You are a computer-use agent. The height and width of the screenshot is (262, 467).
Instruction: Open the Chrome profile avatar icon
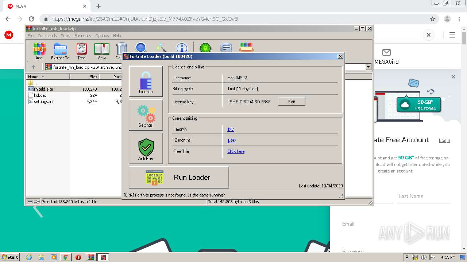[447, 19]
